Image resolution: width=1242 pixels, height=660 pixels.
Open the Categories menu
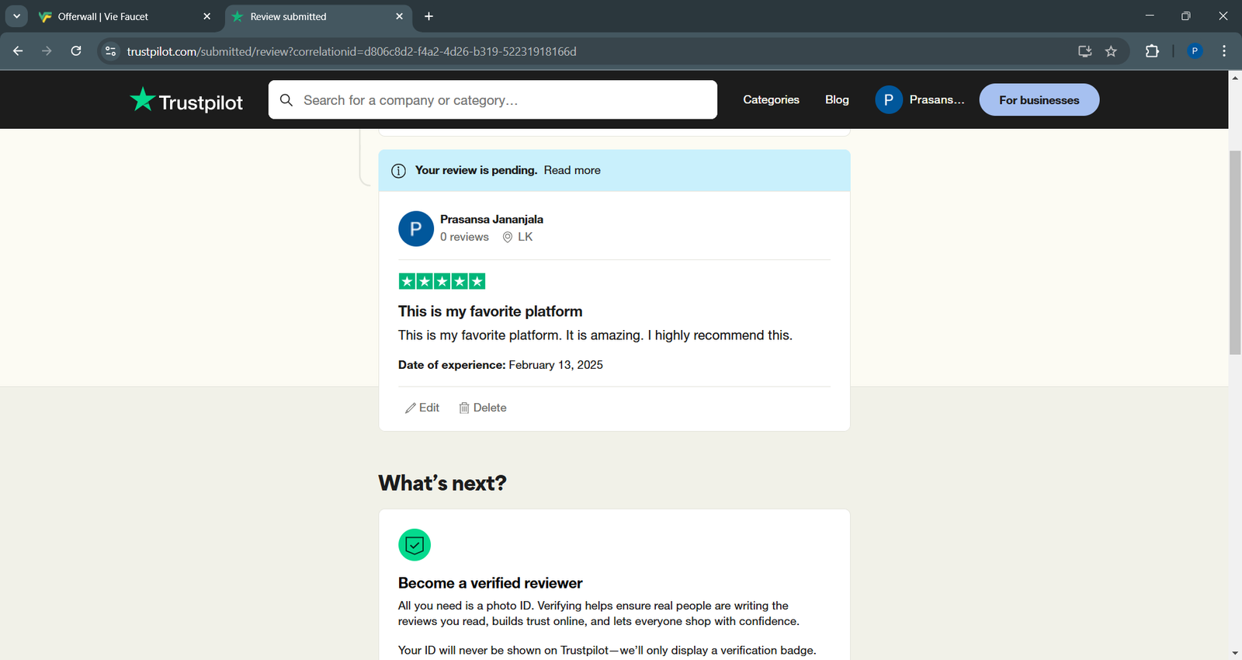point(771,99)
